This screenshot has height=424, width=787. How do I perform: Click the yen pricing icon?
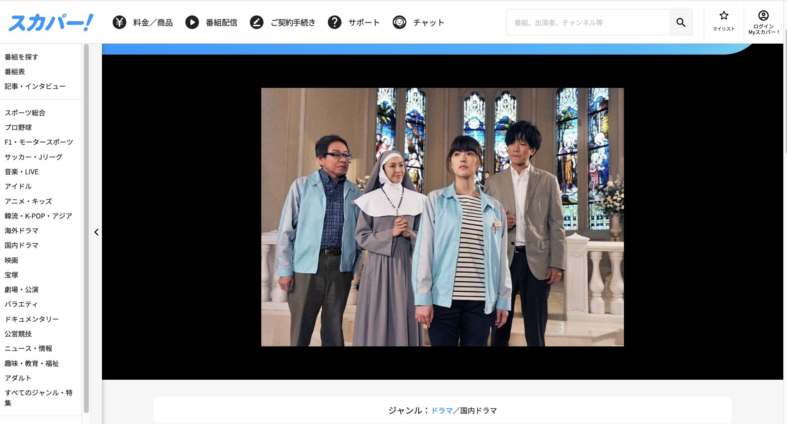click(119, 22)
